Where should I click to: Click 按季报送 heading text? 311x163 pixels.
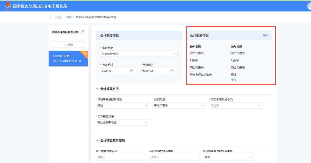tap(195, 47)
